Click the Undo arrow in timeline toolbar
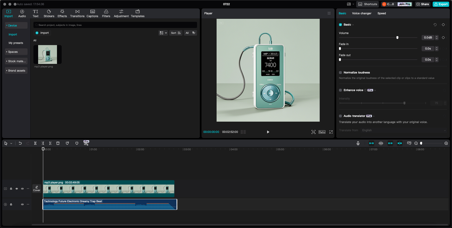The height and width of the screenshot is (228, 452). click(20, 143)
